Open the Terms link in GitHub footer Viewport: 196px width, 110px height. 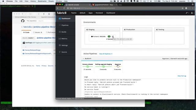tap(38, 66)
